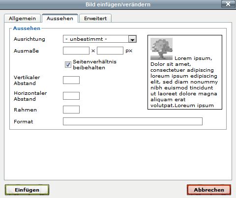Click the Horizontaler Abstand input field

click(71, 96)
